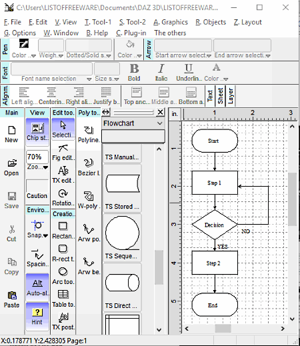Open the Flowchart category dropdown
The width and height of the screenshot is (300, 346).
(133, 123)
